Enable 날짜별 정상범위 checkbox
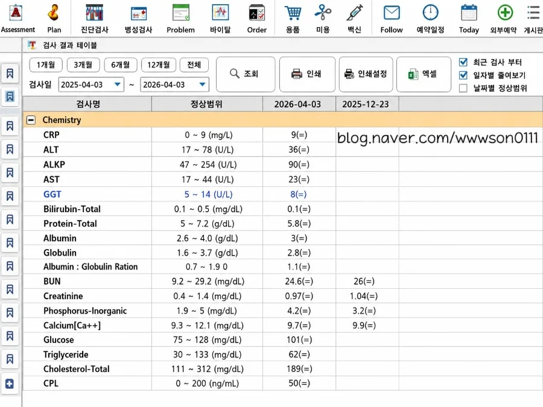Screen dimensions: 543x407 [x=463, y=88]
